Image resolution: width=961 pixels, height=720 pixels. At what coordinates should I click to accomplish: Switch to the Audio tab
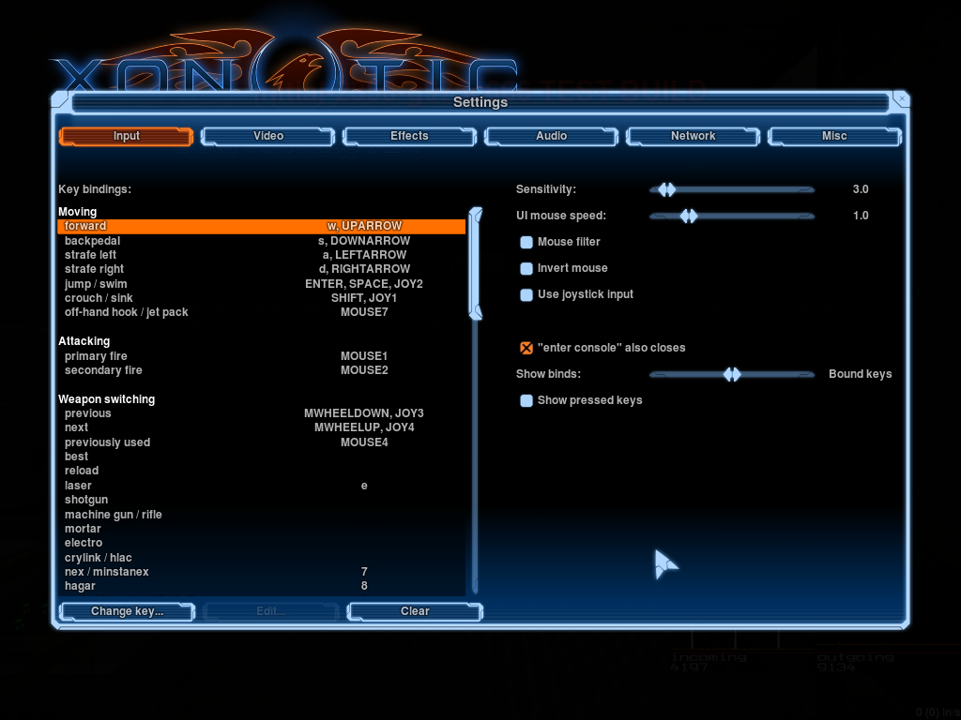coord(551,136)
